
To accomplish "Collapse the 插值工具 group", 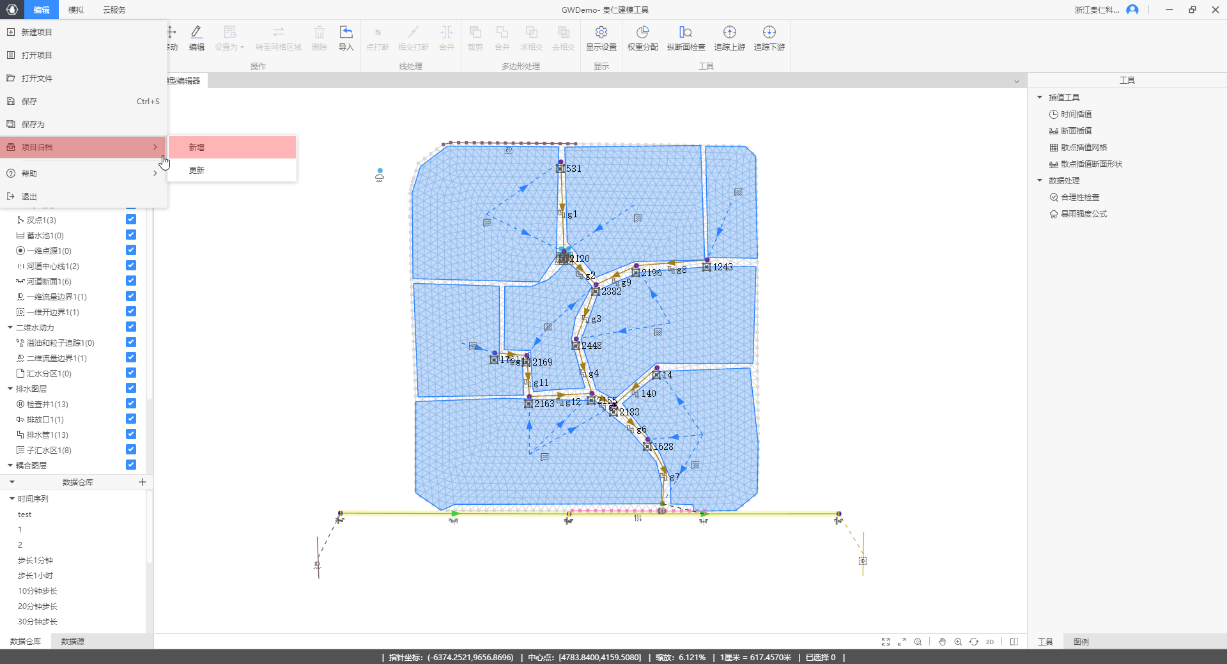I will click(x=1040, y=97).
